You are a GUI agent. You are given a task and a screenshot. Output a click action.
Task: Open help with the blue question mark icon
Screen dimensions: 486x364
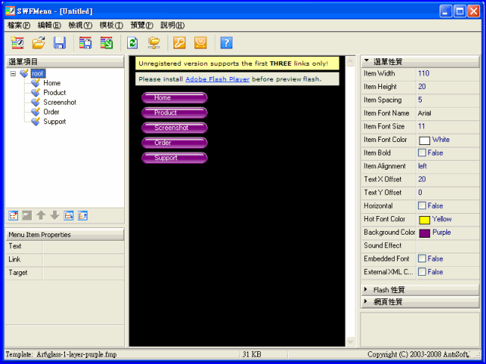click(227, 43)
